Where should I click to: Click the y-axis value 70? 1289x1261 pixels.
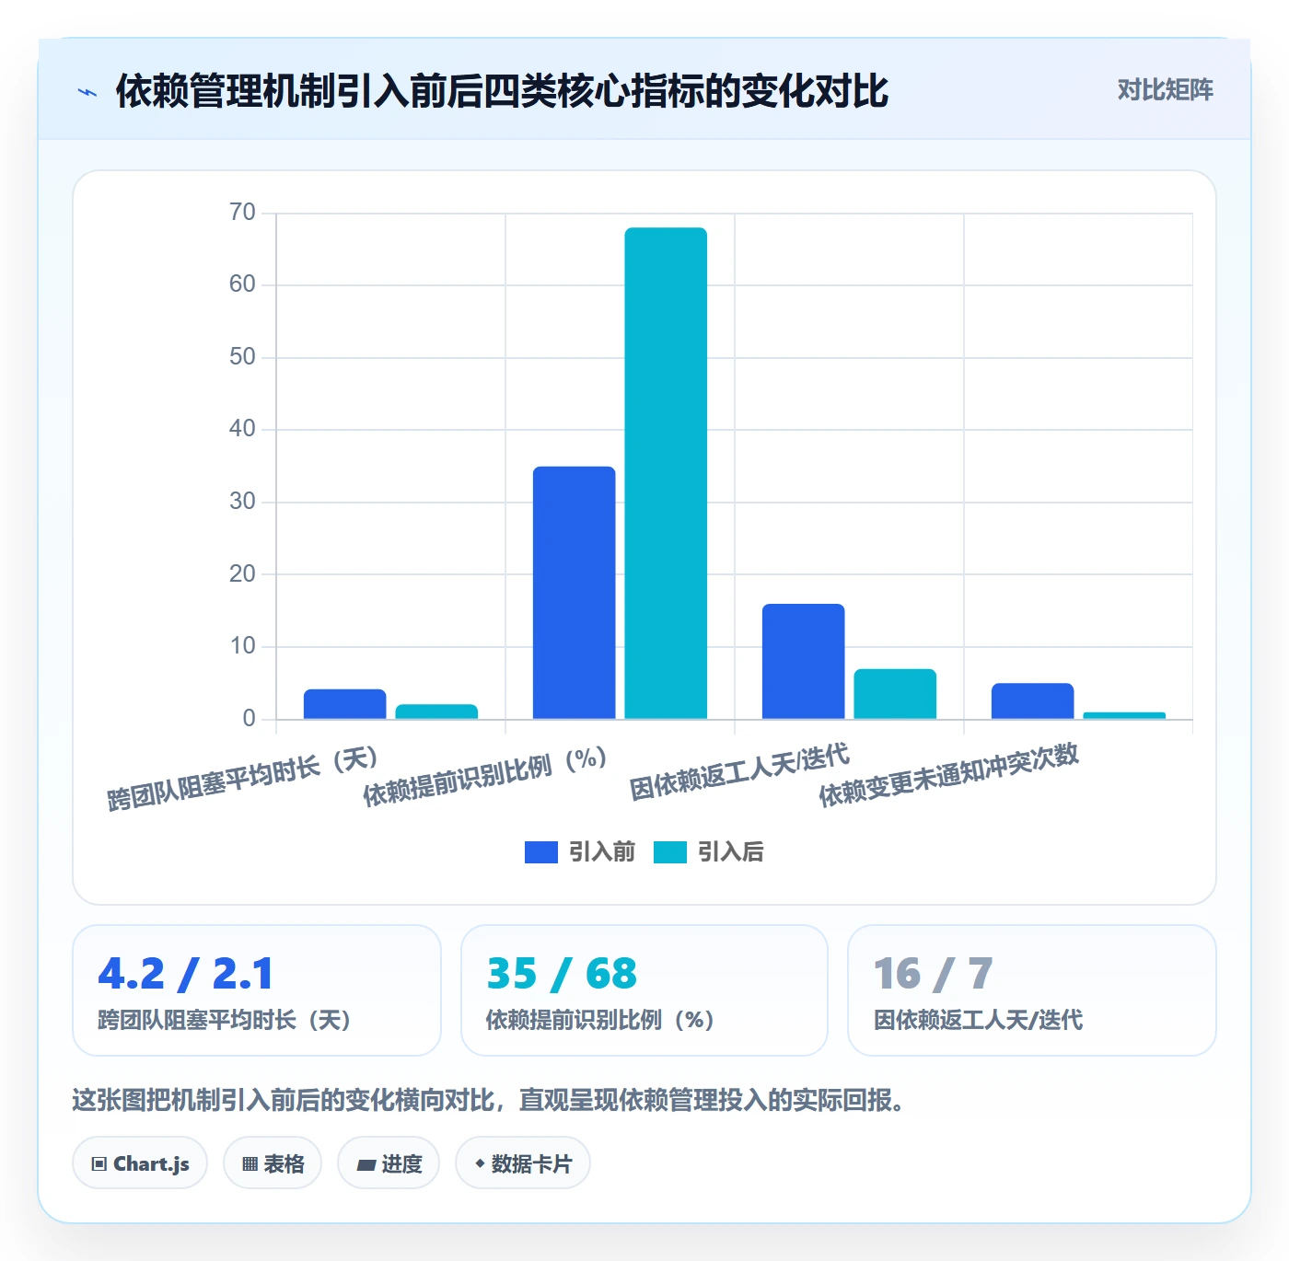(x=242, y=213)
